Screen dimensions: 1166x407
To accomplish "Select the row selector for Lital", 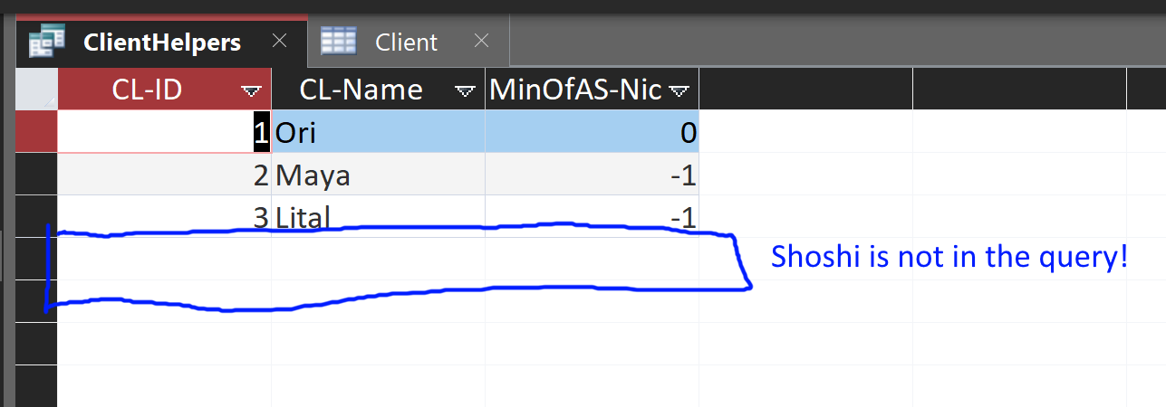I will click(36, 217).
